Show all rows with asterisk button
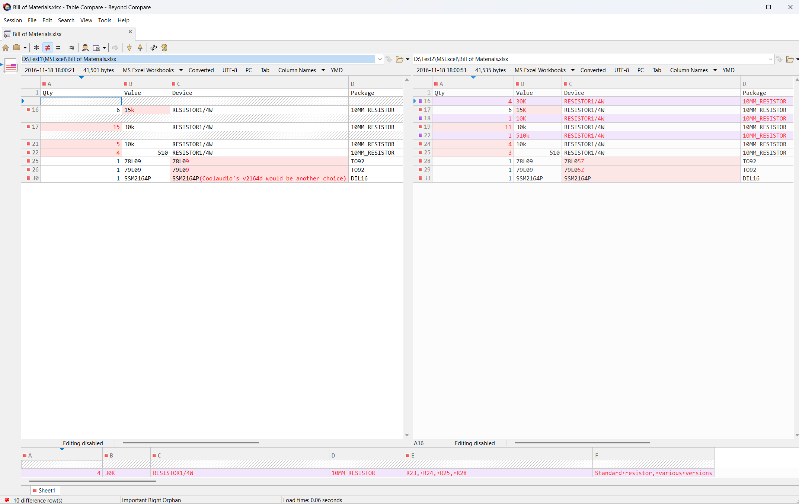 36,48
